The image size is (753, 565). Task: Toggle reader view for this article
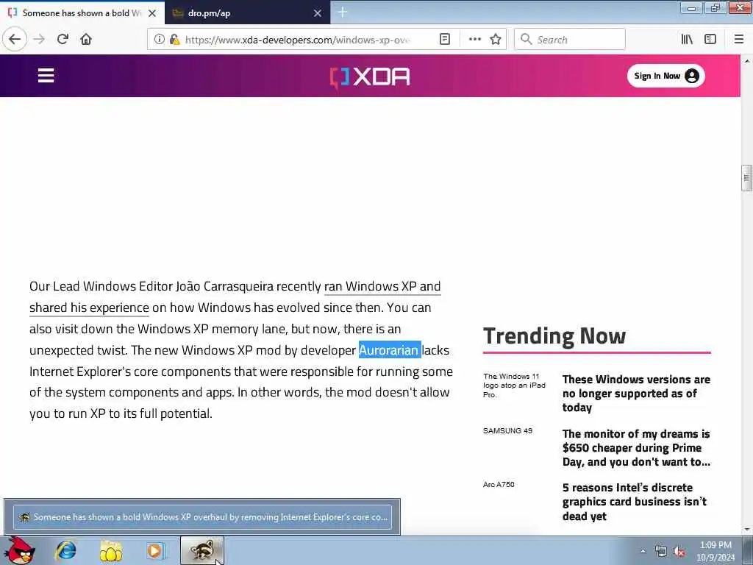(445, 40)
